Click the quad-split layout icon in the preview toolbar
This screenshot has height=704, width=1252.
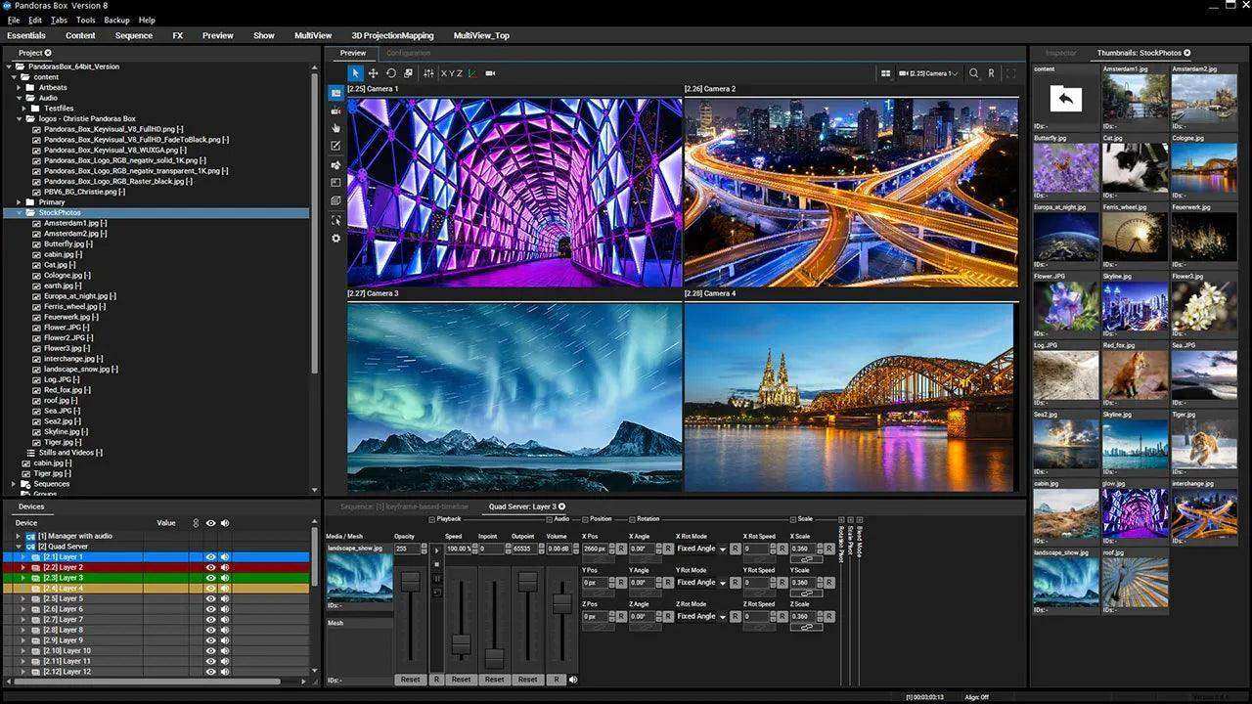coord(886,72)
